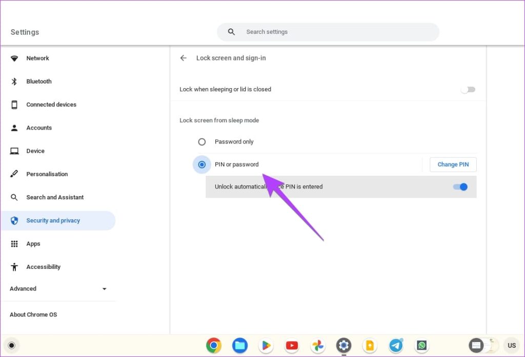Toggle Lock when sleeping or lid closed

tap(468, 89)
